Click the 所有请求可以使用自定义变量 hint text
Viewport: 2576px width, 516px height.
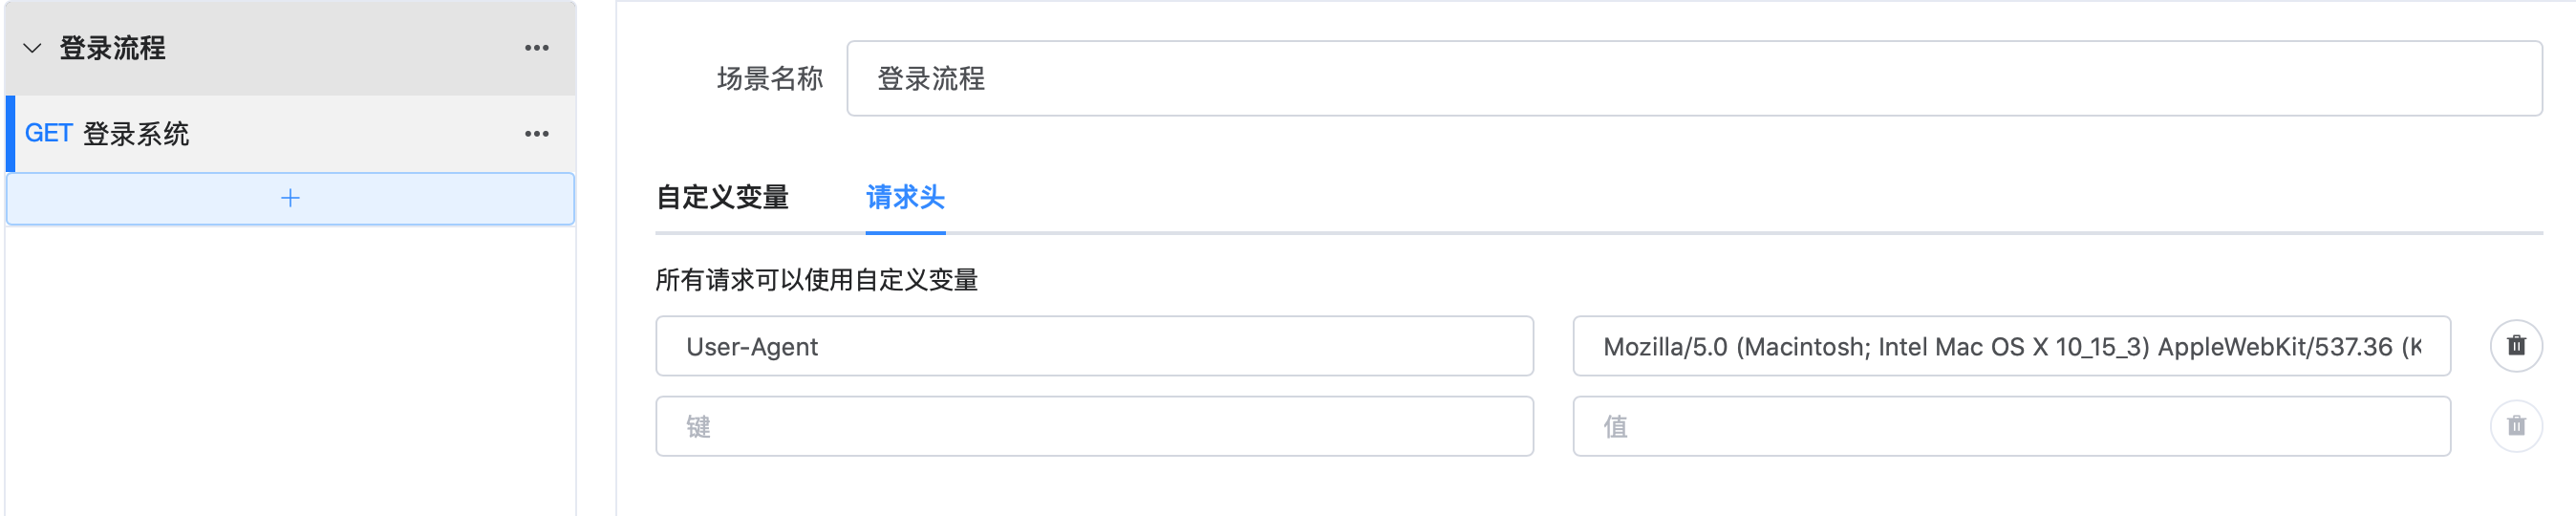pos(816,280)
